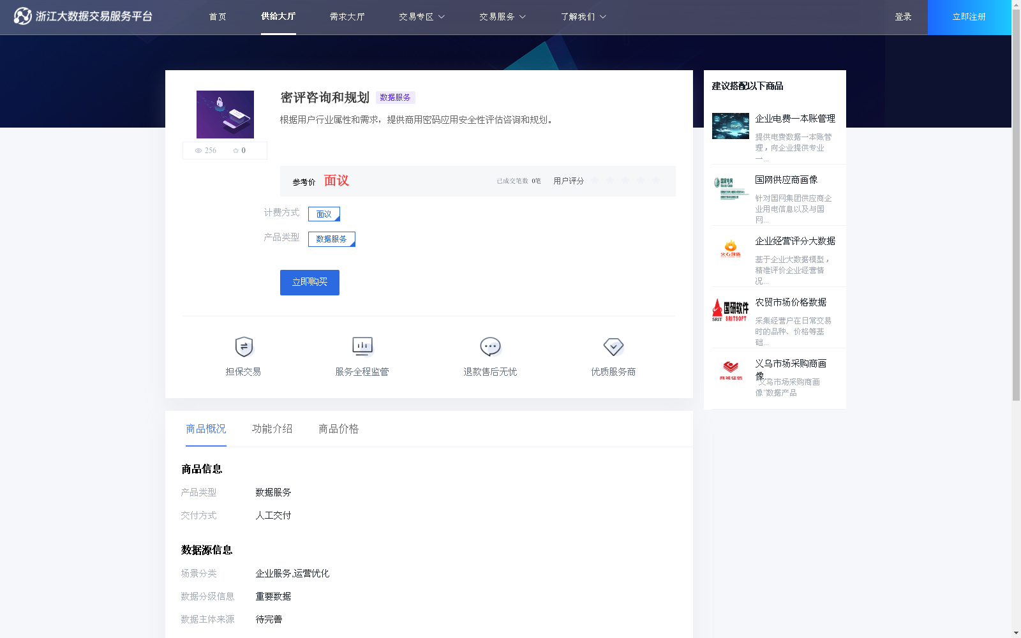Click the 建议搭配以下商品 heading
This screenshot has width=1021, height=638.
(747, 86)
